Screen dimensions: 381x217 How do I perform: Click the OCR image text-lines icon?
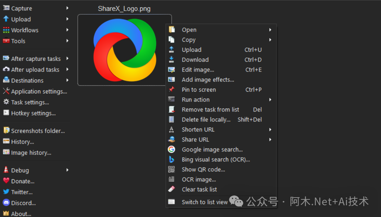pyautogui.click(x=171, y=179)
